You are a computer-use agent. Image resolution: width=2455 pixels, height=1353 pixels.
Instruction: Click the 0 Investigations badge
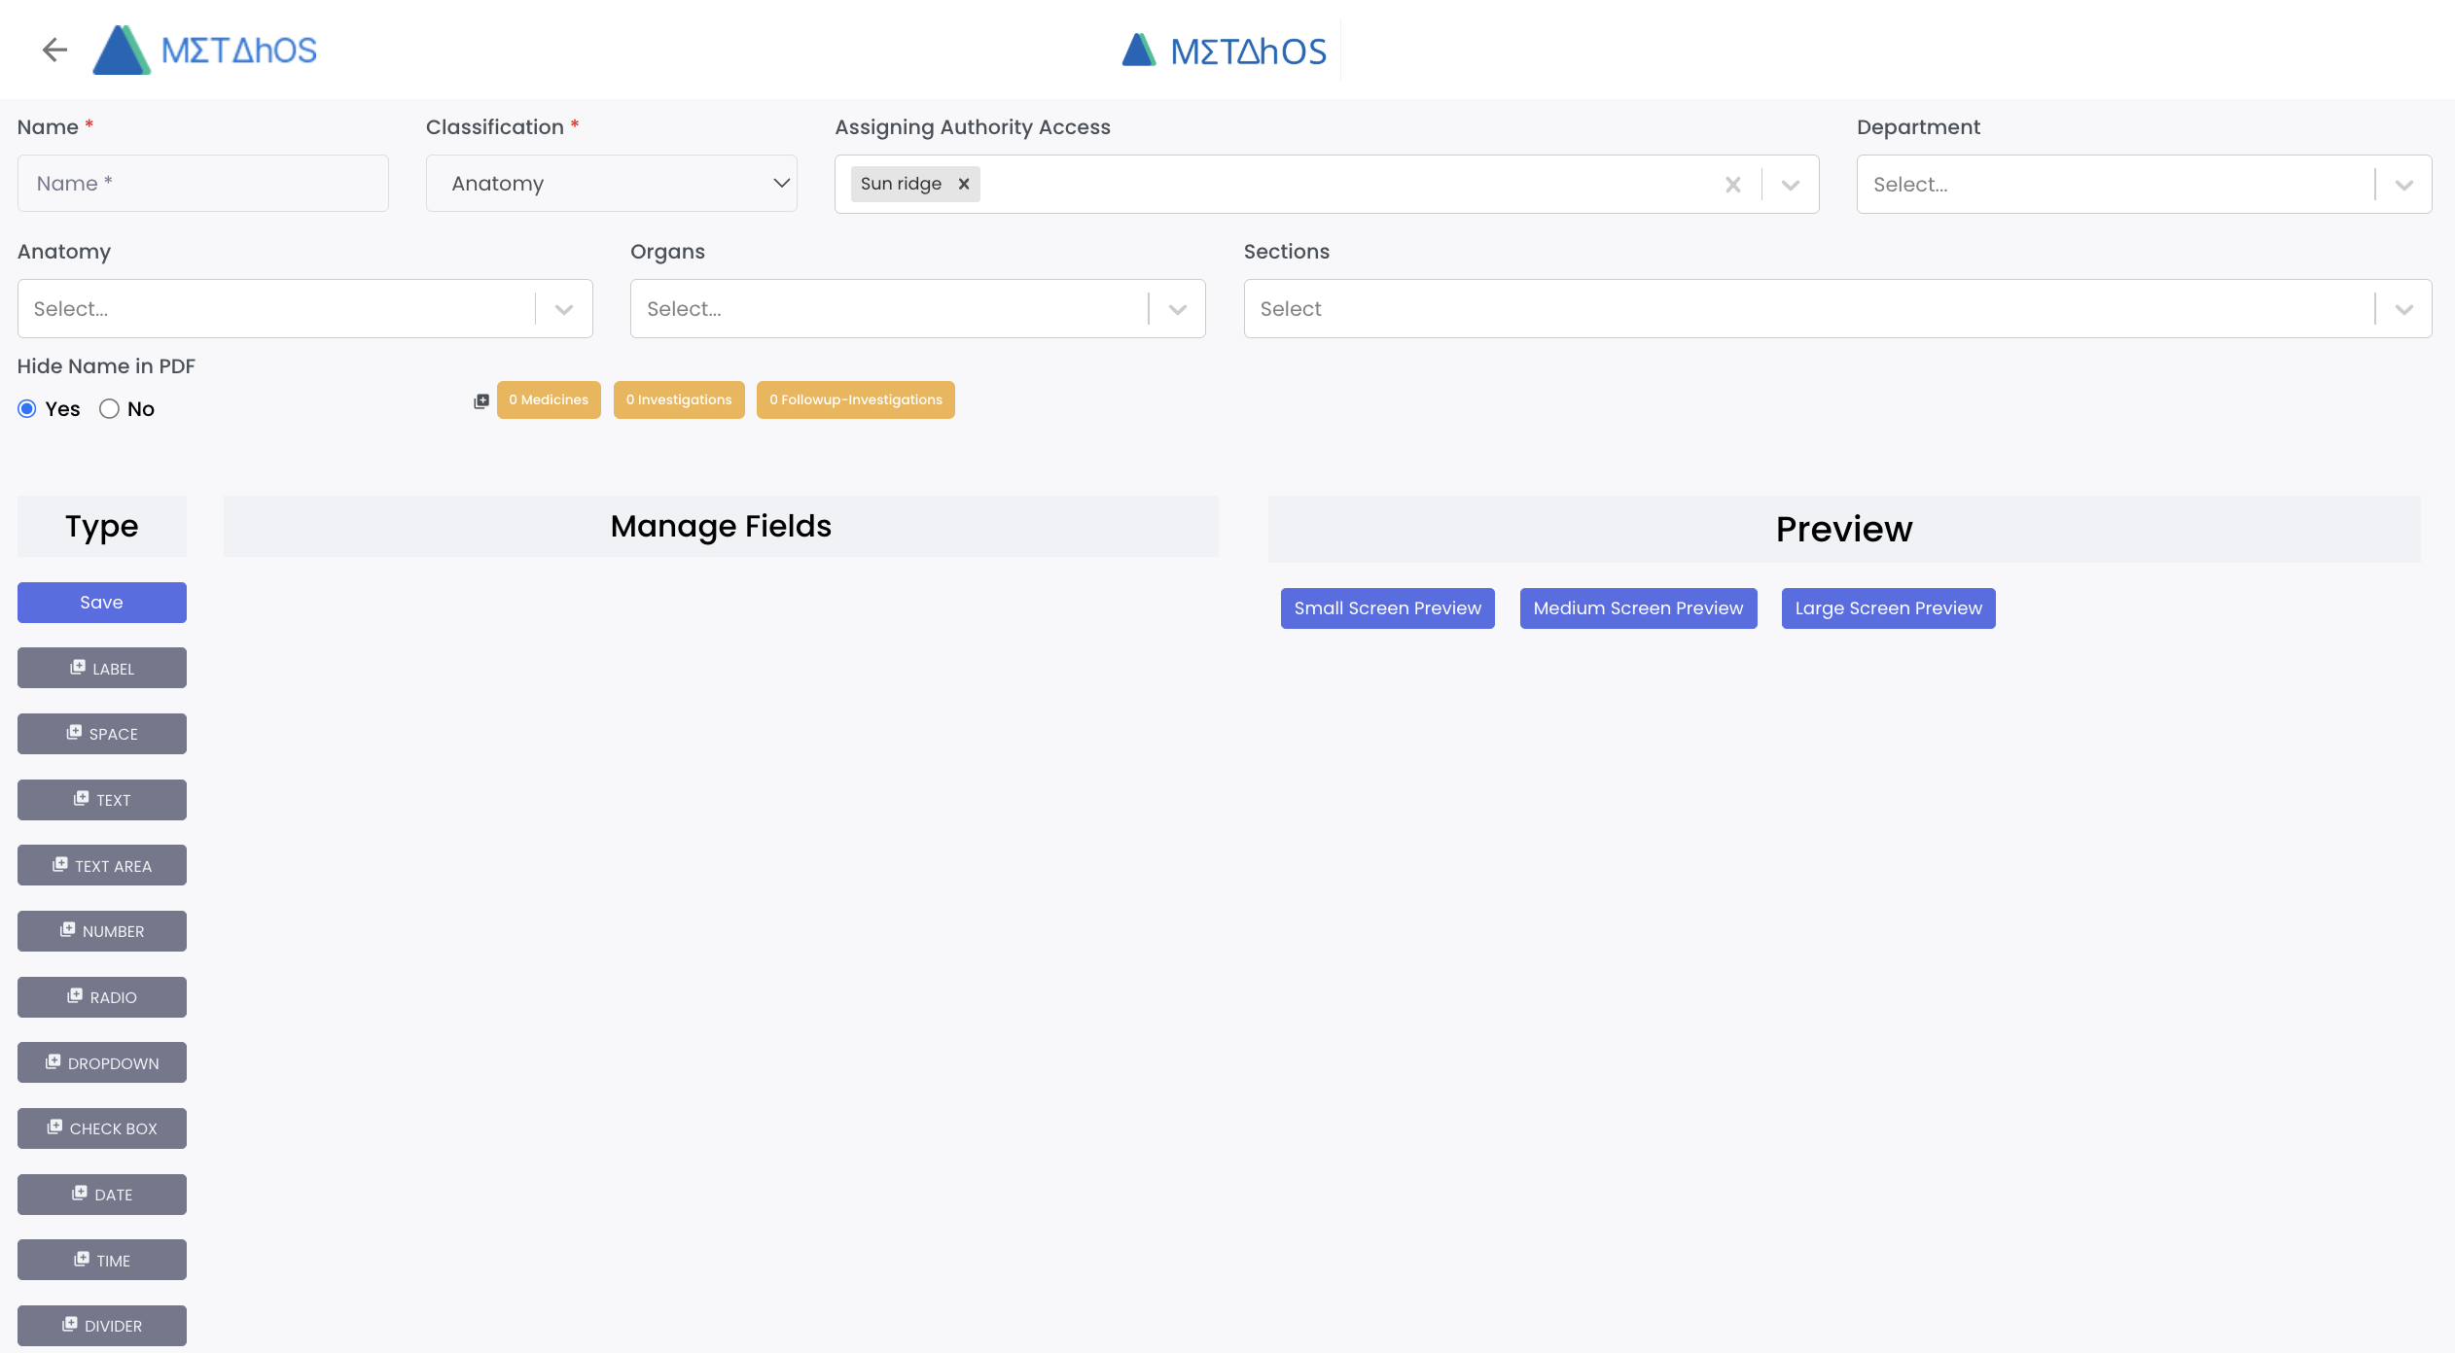click(x=678, y=400)
